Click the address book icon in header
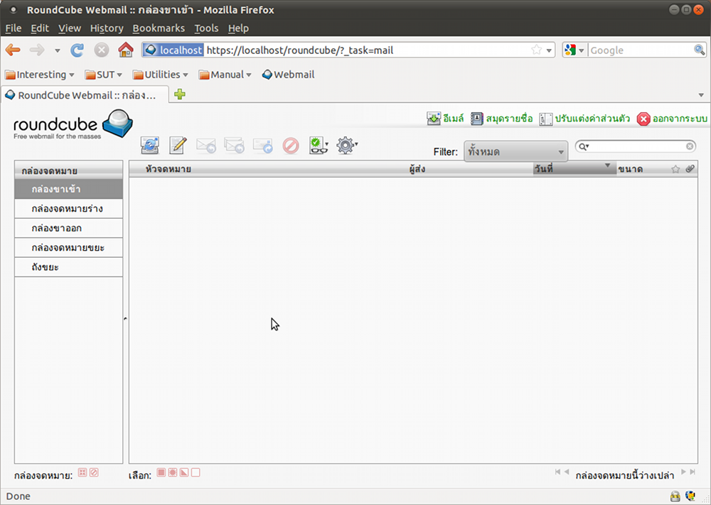 [x=476, y=119]
